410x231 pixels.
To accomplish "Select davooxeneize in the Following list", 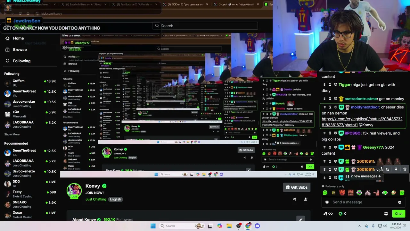I will [x=30, y=104].
